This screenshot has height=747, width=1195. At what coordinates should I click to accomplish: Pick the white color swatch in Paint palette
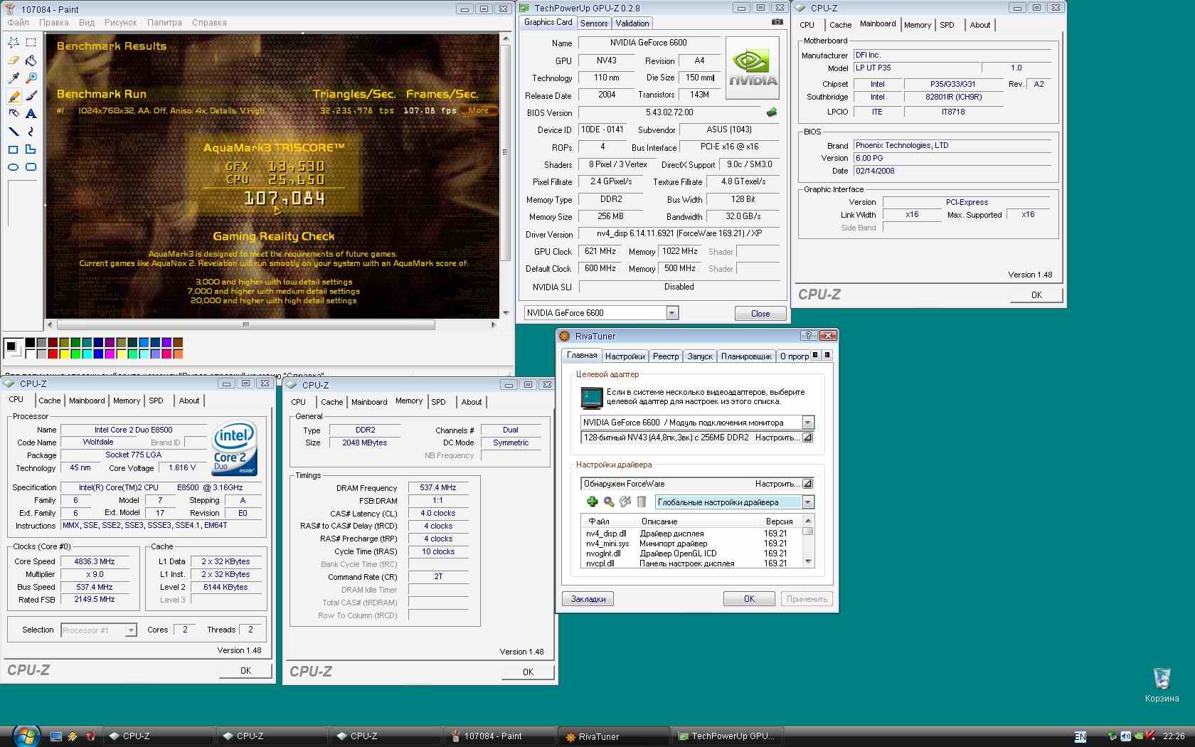[x=31, y=354]
